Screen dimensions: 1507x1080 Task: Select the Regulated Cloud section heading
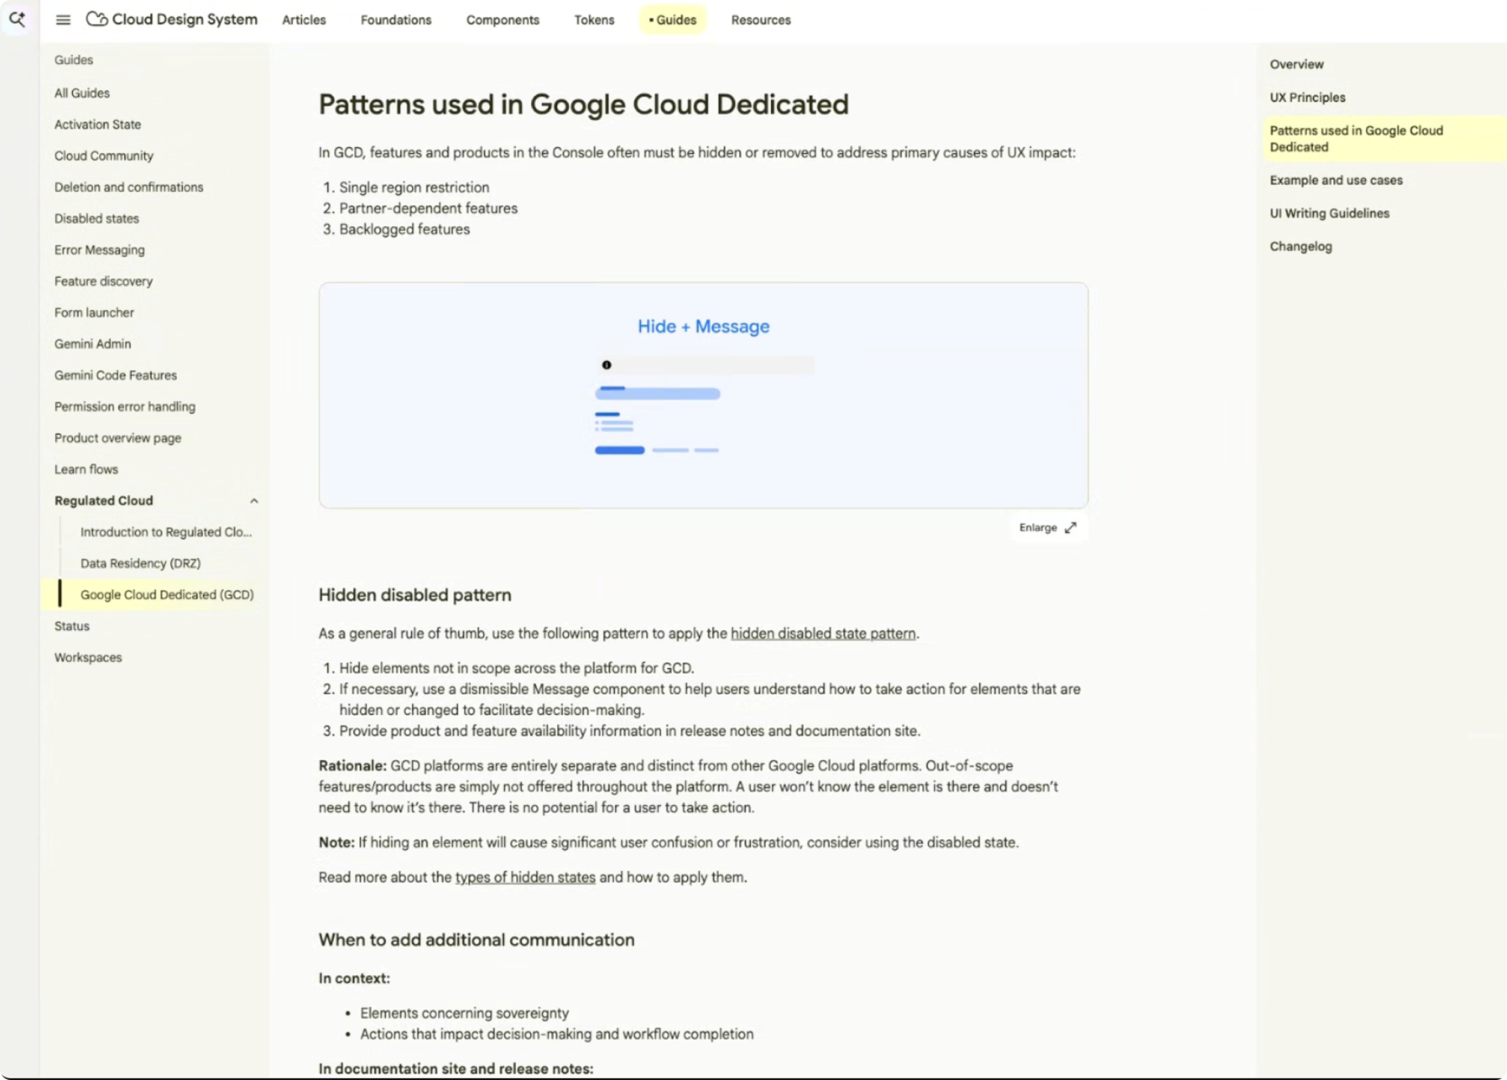point(103,501)
